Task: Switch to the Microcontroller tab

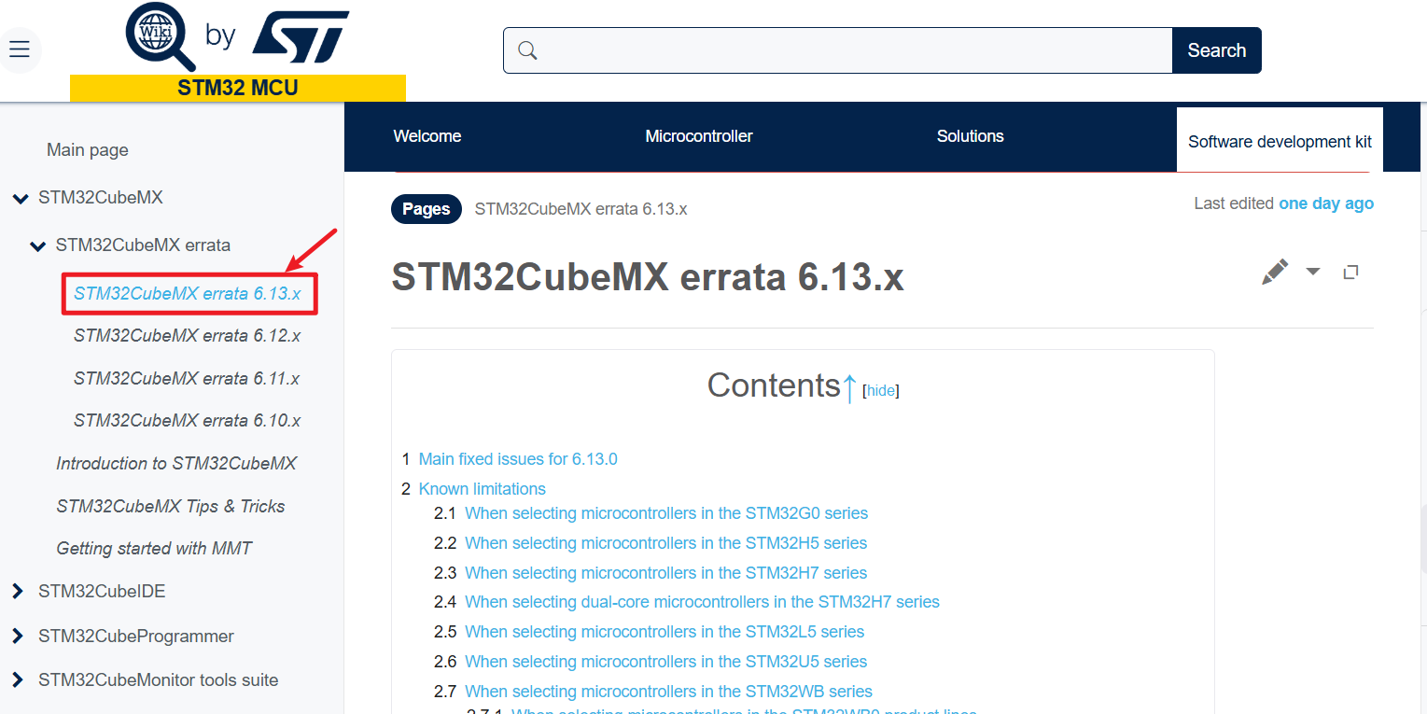Action: (698, 135)
